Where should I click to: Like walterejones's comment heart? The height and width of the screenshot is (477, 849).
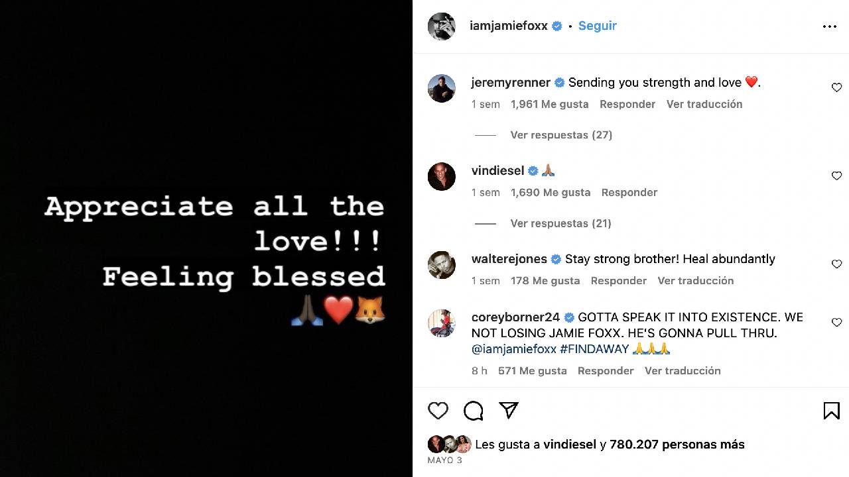[x=836, y=264]
